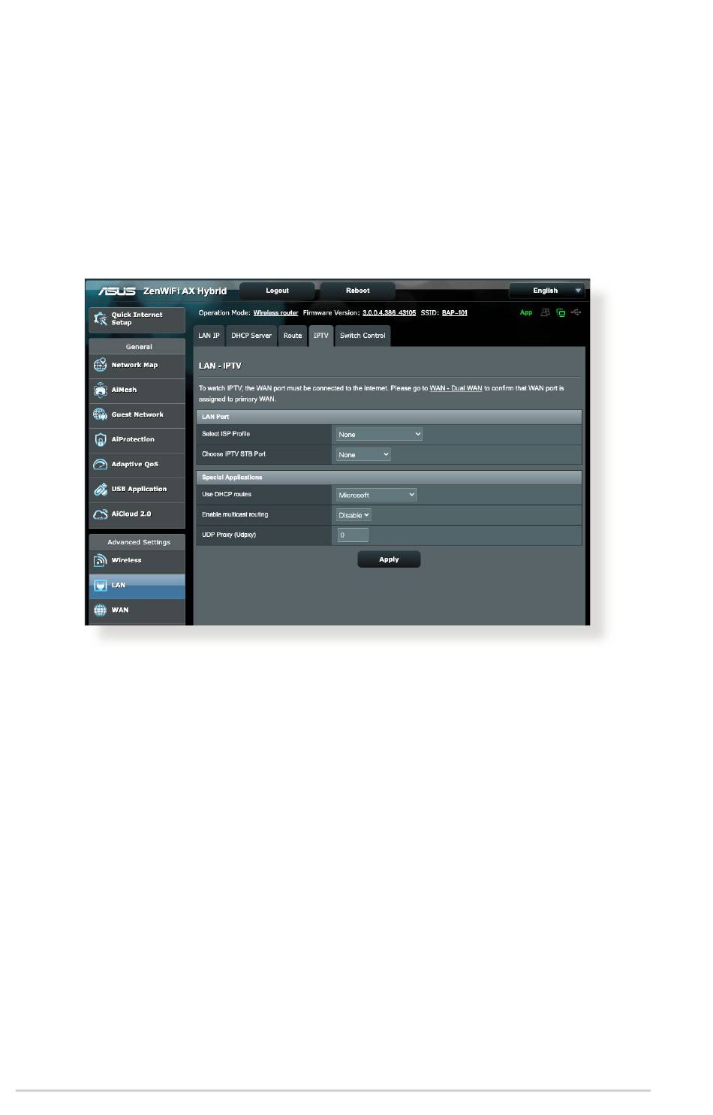The image size is (713, 1115).
Task: Click the Apply button
Action: pos(389,559)
